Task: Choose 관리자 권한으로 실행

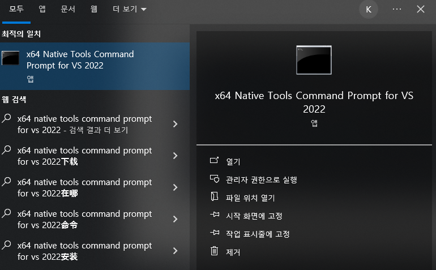Action: point(262,179)
